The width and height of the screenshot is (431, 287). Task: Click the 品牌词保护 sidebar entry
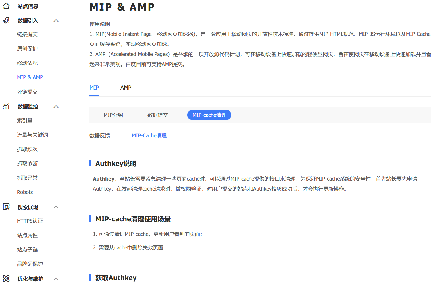click(x=30, y=264)
